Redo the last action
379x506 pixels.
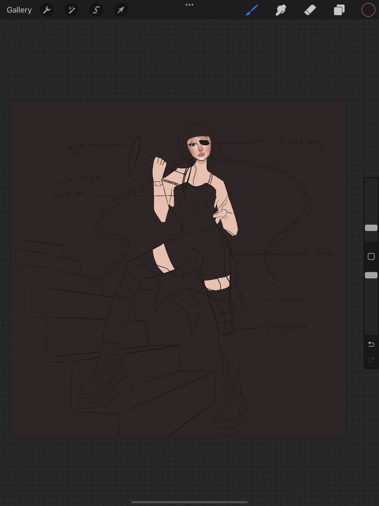tap(371, 360)
